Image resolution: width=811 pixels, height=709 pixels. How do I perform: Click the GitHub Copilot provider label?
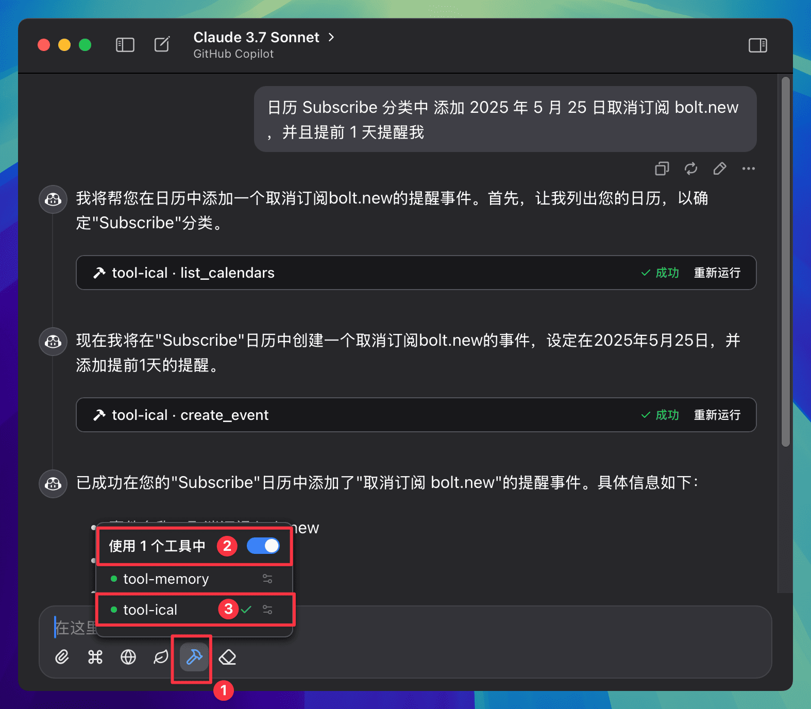tap(233, 54)
